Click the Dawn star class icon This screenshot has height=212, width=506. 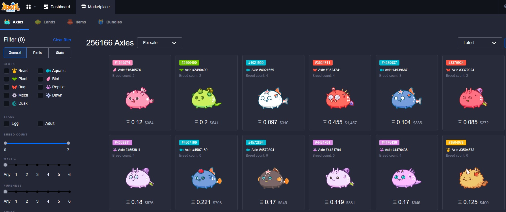pos(48,95)
